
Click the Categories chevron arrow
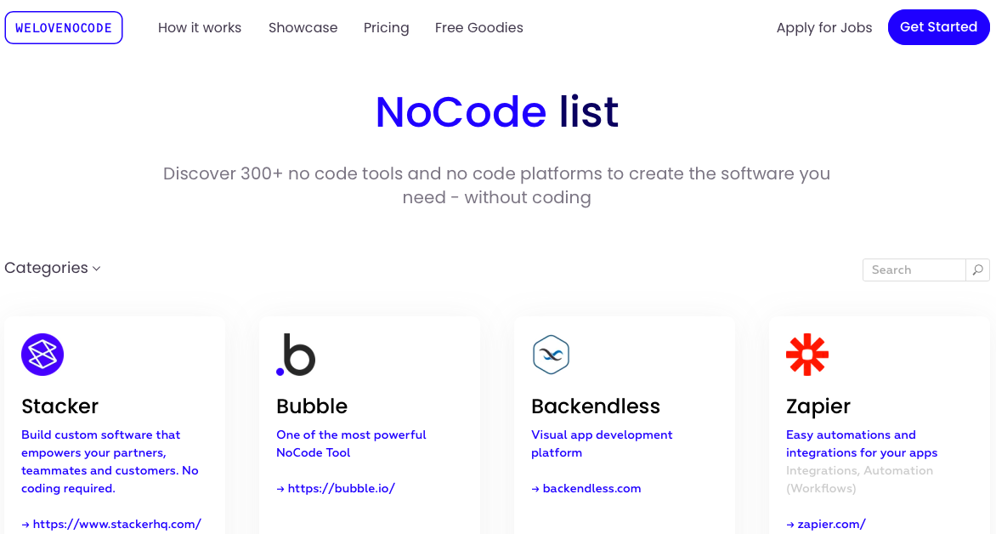[x=97, y=269]
